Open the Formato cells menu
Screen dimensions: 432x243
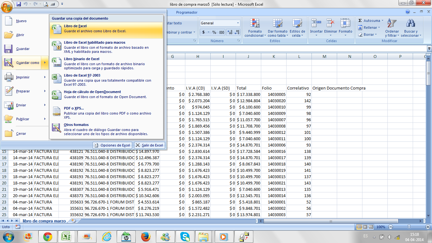tap(345, 28)
